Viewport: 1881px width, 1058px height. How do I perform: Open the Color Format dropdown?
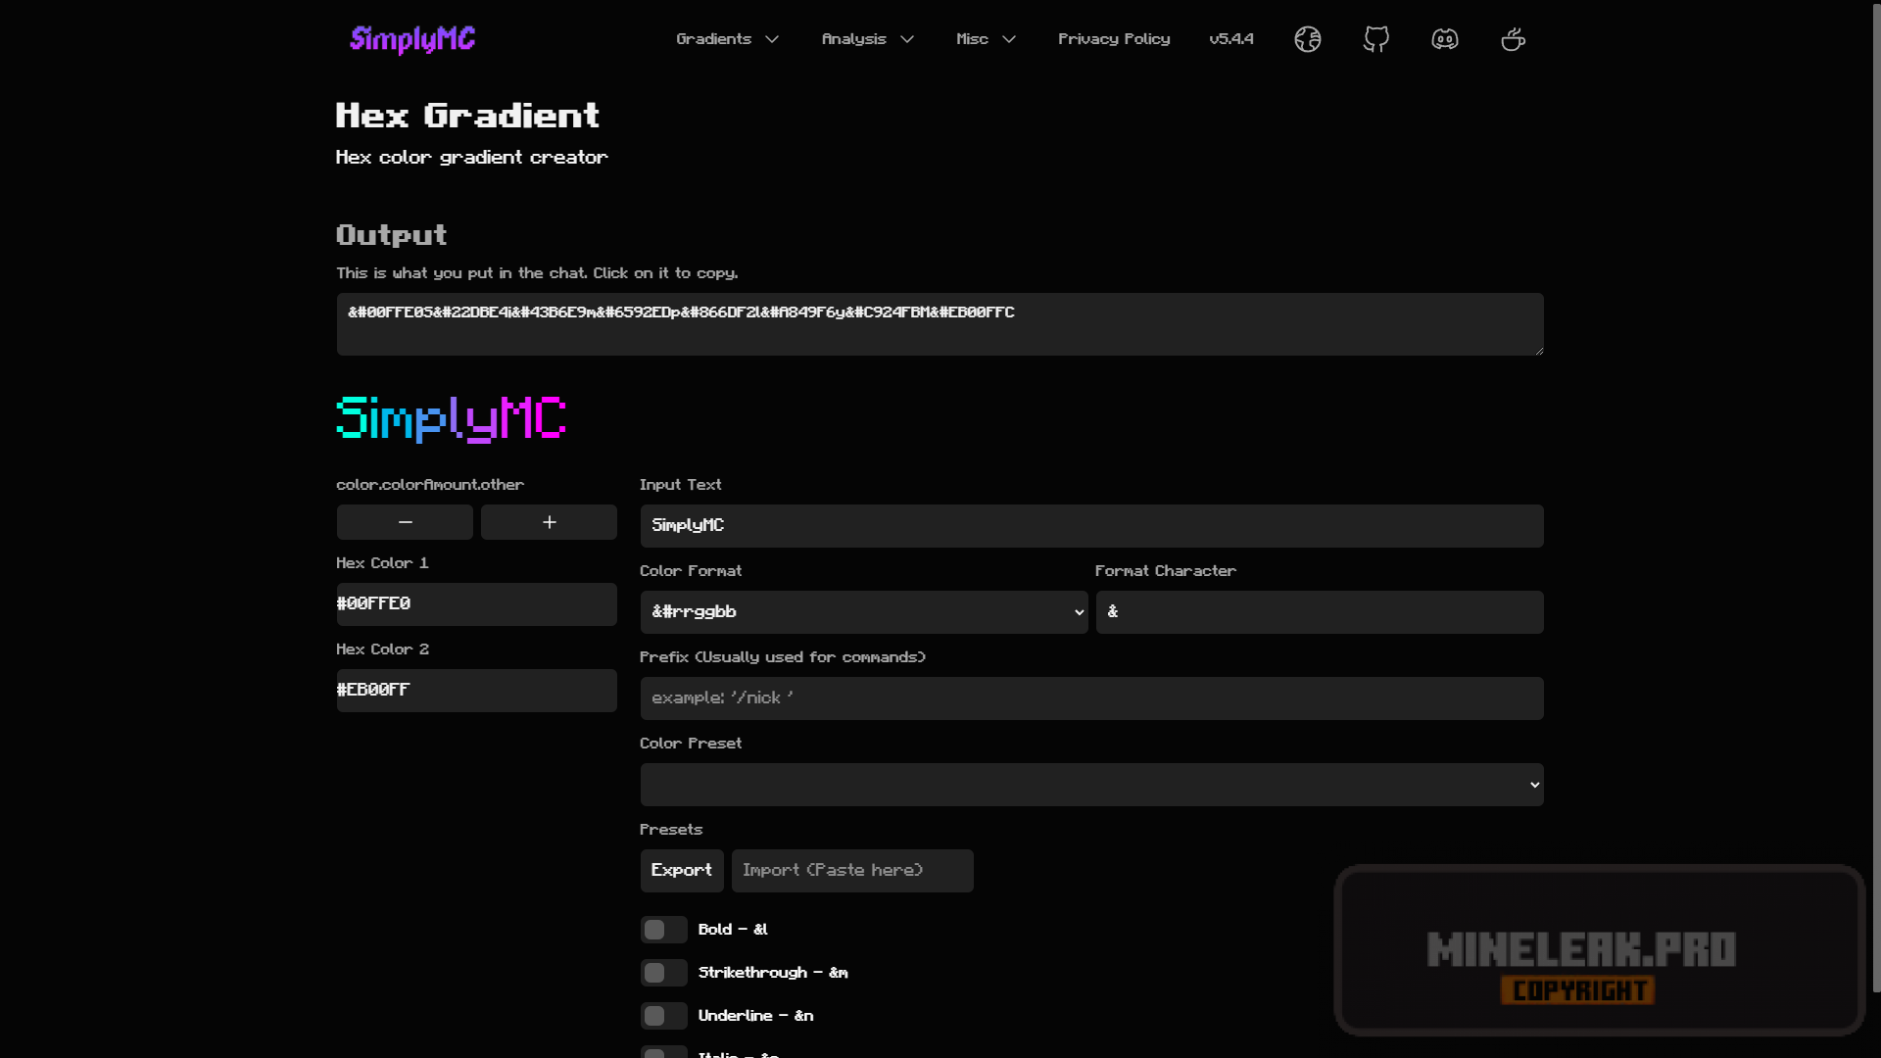863,612
